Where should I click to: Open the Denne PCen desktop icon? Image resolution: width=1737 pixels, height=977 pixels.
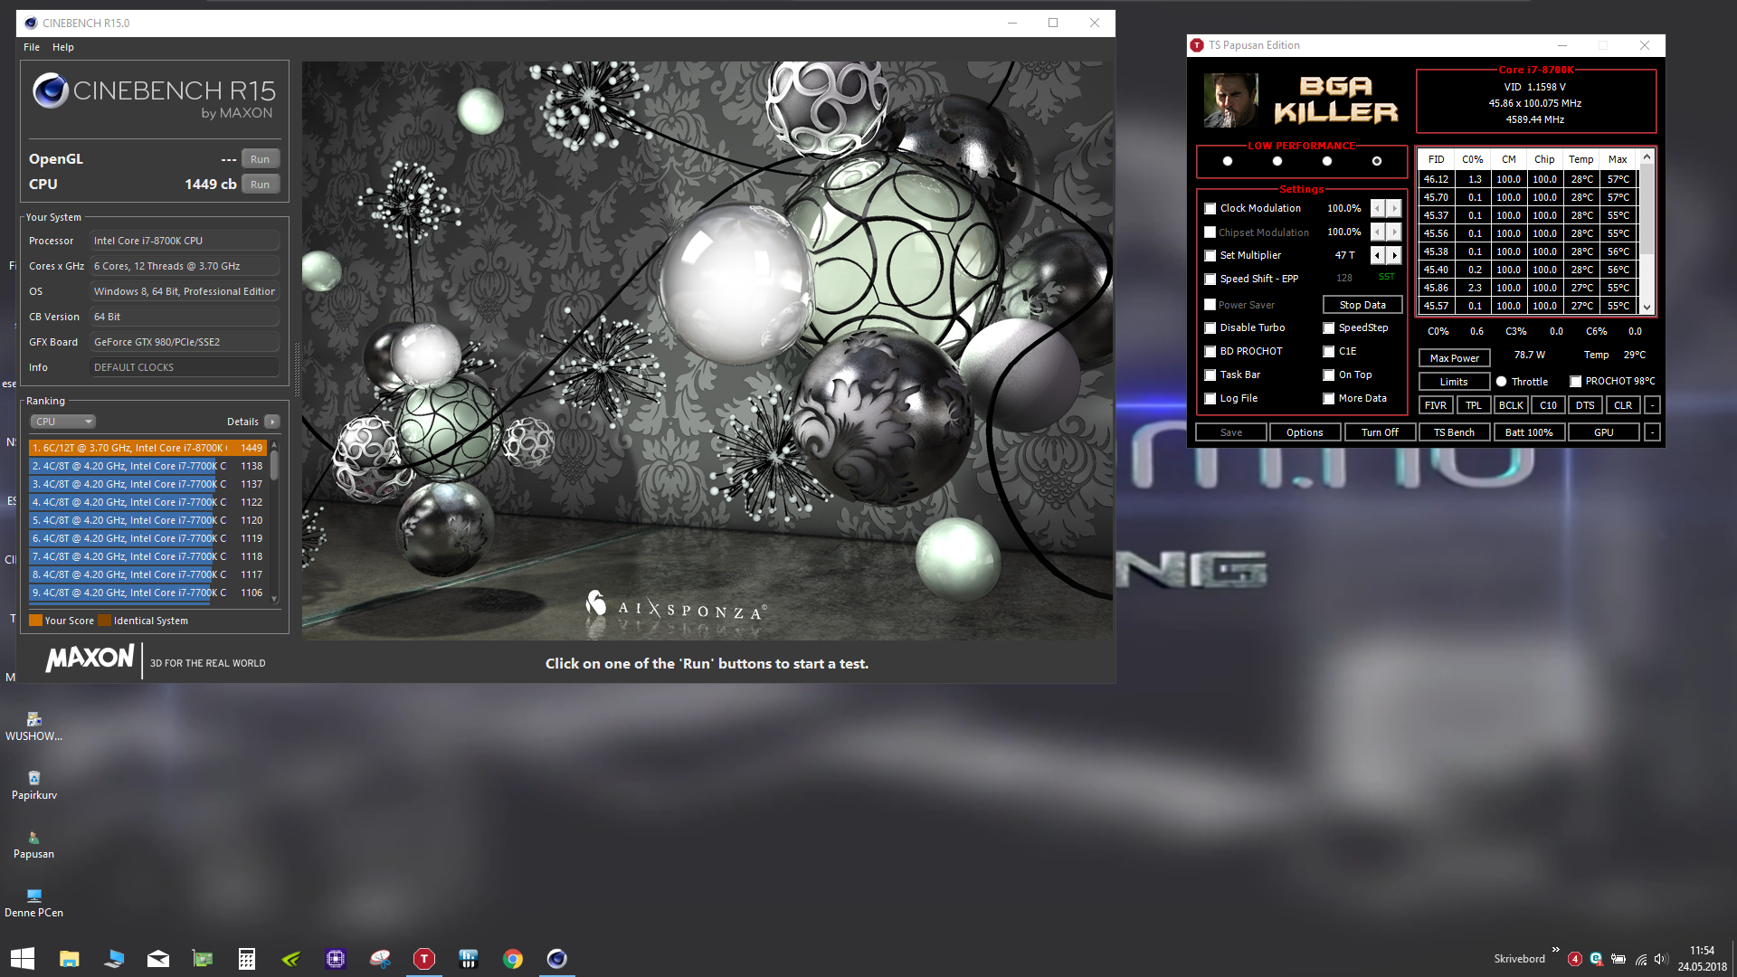[33, 903]
